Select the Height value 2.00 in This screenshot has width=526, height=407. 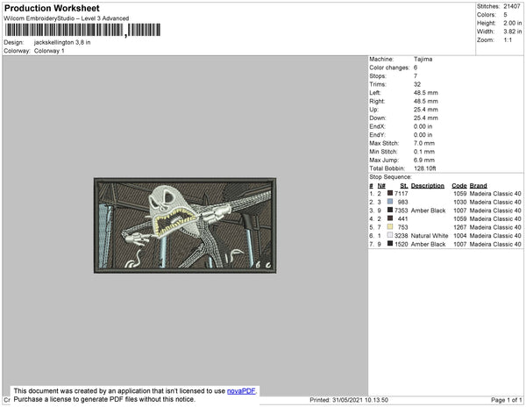(513, 23)
